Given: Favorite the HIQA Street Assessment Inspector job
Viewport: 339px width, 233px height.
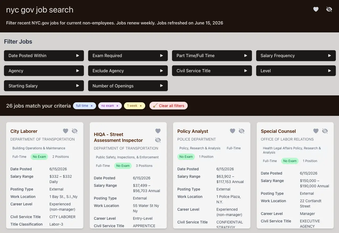Looking at the screenshot, I should pos(158,131).
